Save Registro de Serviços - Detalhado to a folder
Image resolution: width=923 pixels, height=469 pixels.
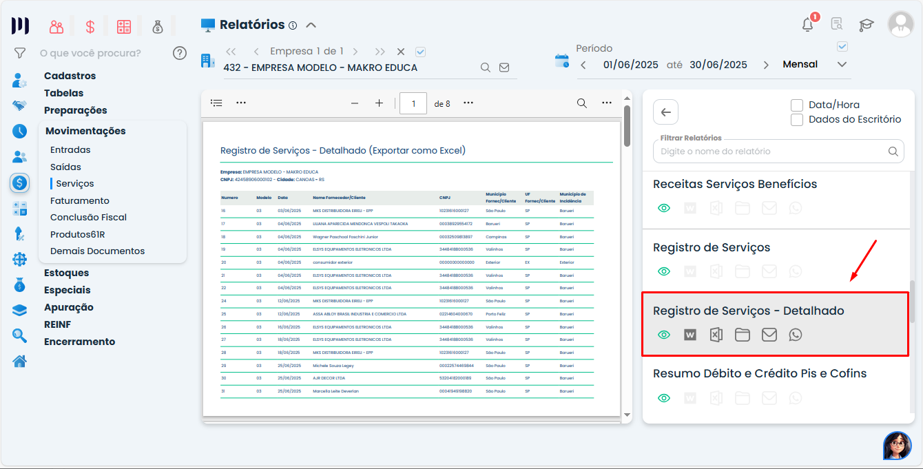coord(742,335)
